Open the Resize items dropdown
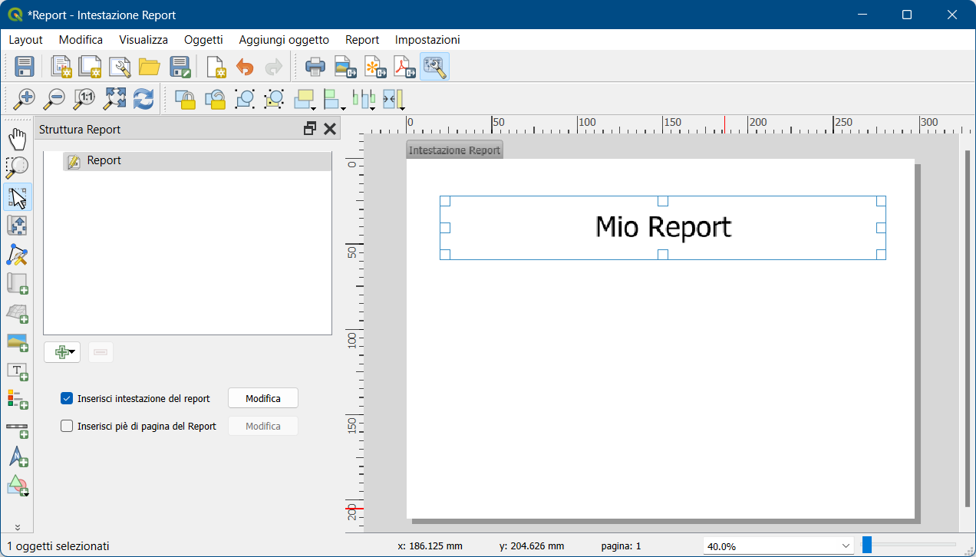The width and height of the screenshot is (976, 557). tap(393, 98)
